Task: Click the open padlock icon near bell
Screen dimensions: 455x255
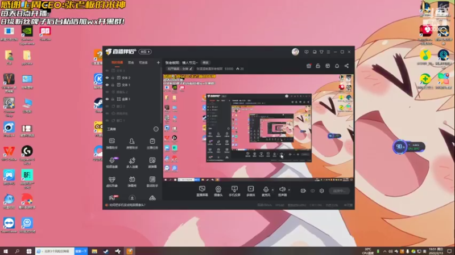Action: pyautogui.click(x=318, y=66)
